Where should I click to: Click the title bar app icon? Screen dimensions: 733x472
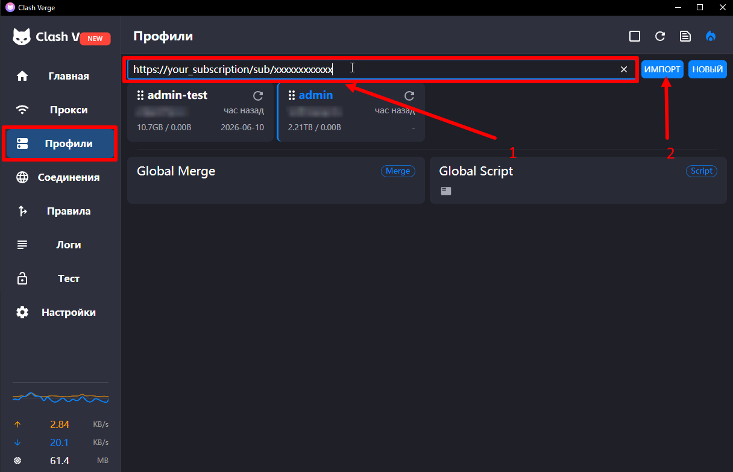10,7
